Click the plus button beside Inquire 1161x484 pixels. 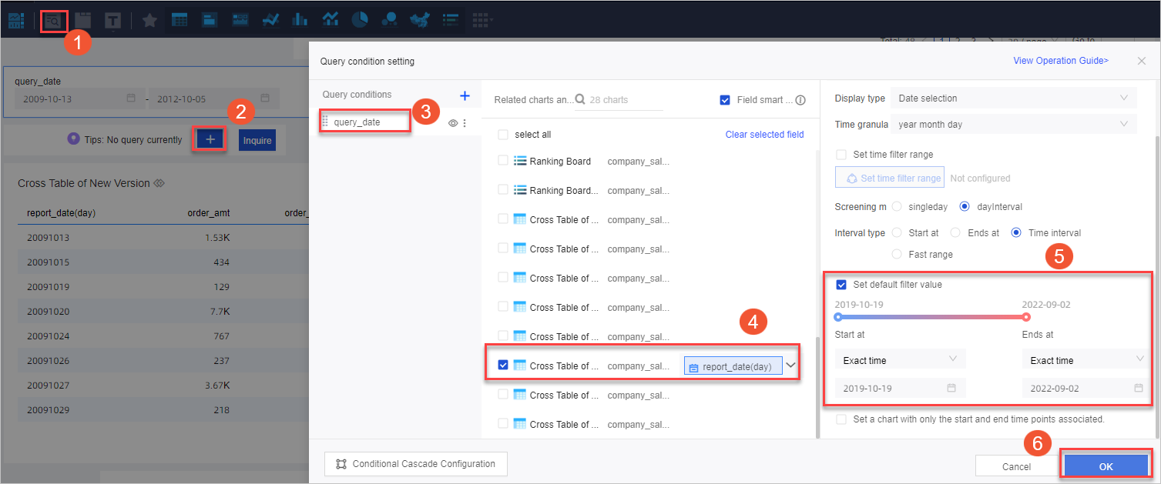[210, 139]
